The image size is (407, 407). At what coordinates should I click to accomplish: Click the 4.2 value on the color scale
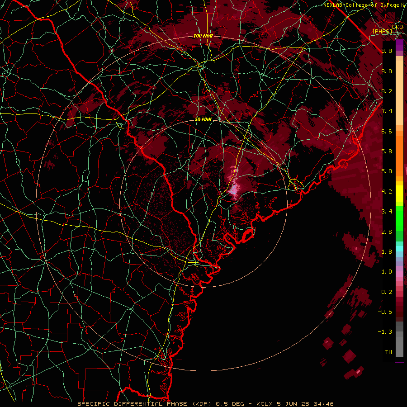(387, 192)
